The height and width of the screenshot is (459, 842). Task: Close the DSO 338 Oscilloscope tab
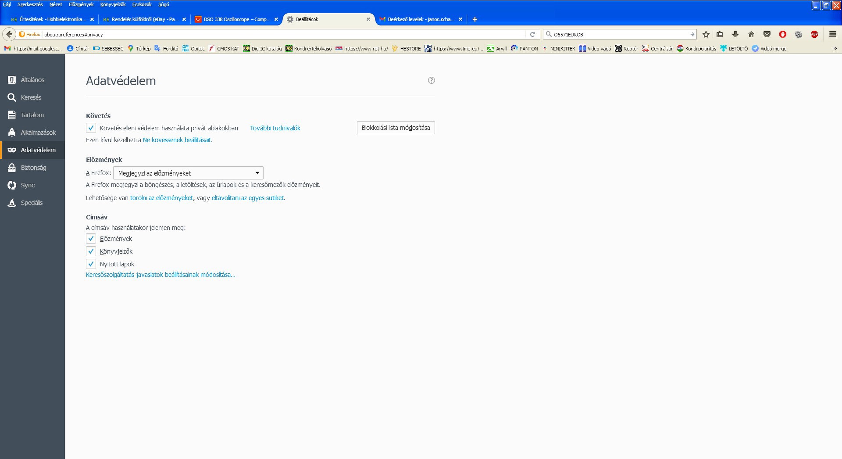tap(276, 19)
